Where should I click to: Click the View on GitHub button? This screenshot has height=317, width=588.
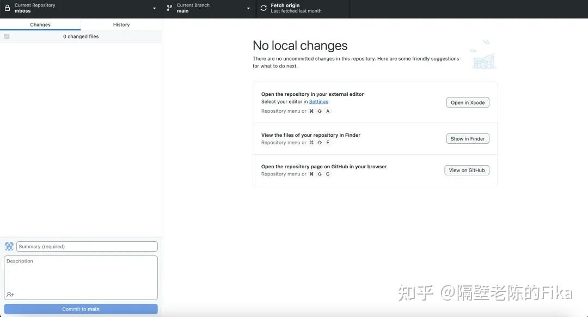[x=467, y=169]
